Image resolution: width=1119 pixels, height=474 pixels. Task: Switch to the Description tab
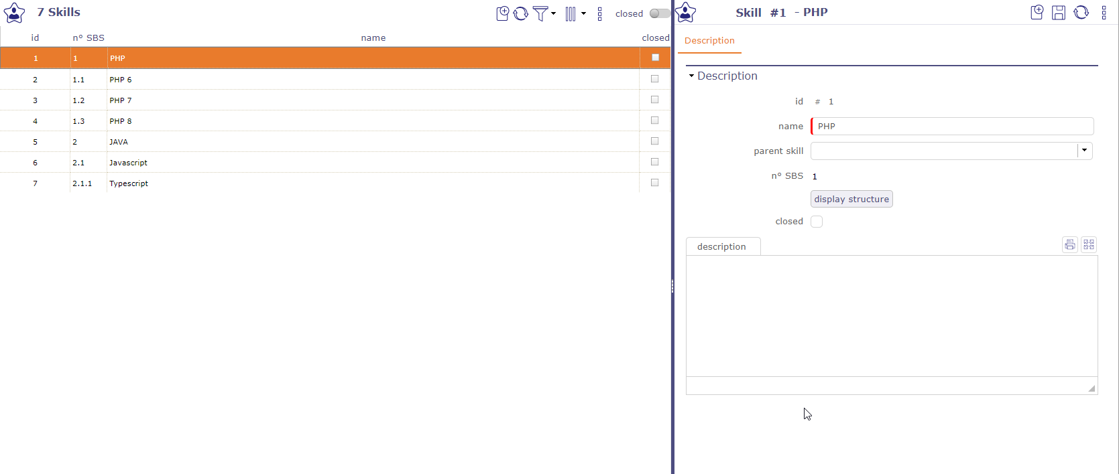click(x=709, y=41)
